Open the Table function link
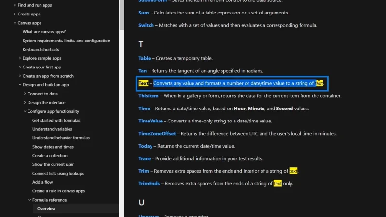 144,58
